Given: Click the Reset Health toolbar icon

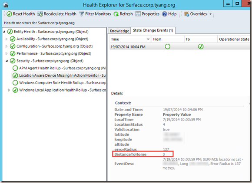Looking at the screenshot, I should pyautogui.click(x=9, y=14).
